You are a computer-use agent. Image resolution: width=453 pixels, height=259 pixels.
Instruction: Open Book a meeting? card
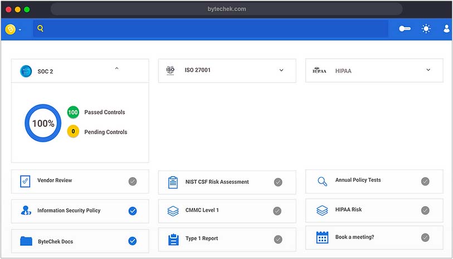click(x=374, y=237)
